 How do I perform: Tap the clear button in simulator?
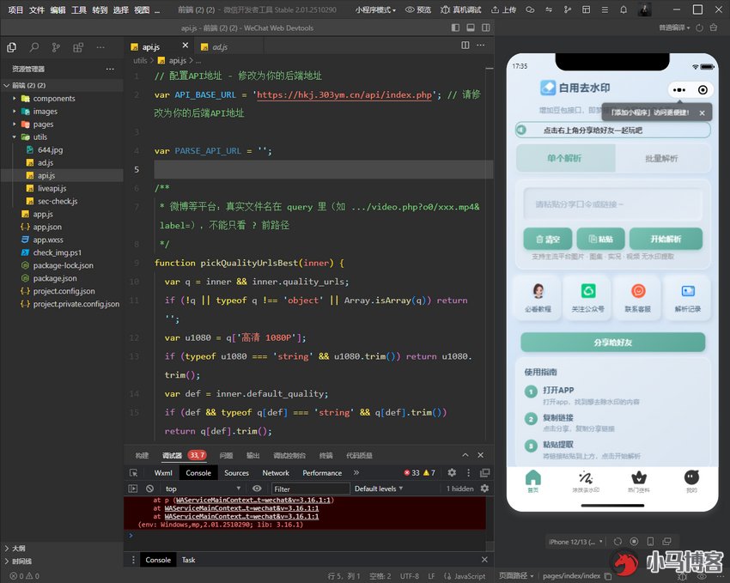tap(548, 240)
